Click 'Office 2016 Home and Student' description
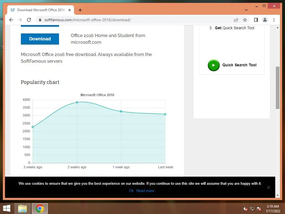Image resolution: width=285 pixels, height=214 pixels. 108,39
